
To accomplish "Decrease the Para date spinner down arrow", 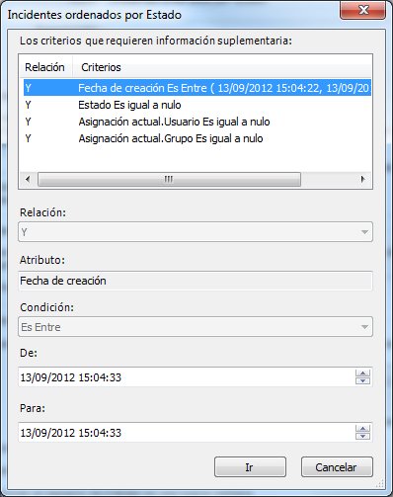I will click(362, 436).
